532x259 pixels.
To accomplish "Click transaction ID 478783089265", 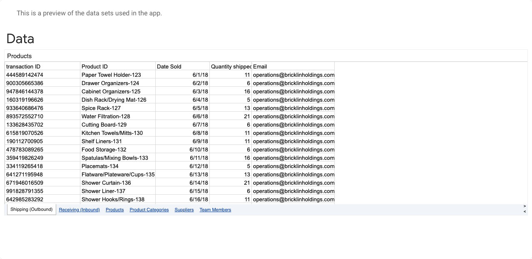I will coord(42,149).
